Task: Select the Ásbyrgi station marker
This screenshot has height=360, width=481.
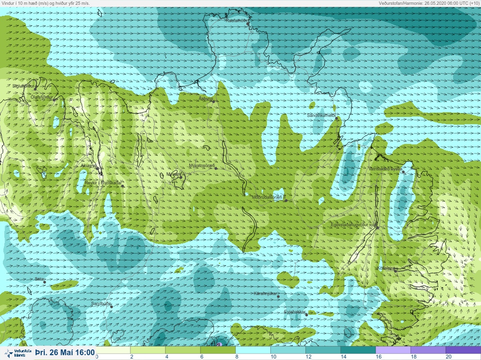Action: [214, 102]
